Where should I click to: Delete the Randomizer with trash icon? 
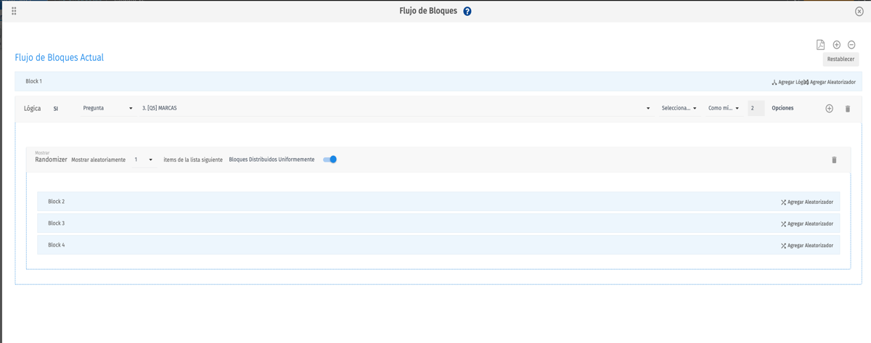(834, 160)
